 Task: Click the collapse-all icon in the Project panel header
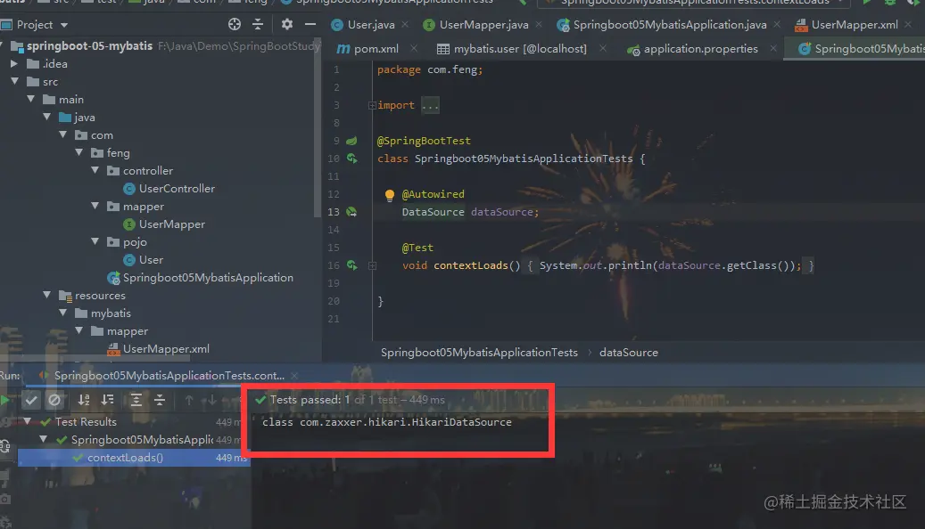pos(258,24)
